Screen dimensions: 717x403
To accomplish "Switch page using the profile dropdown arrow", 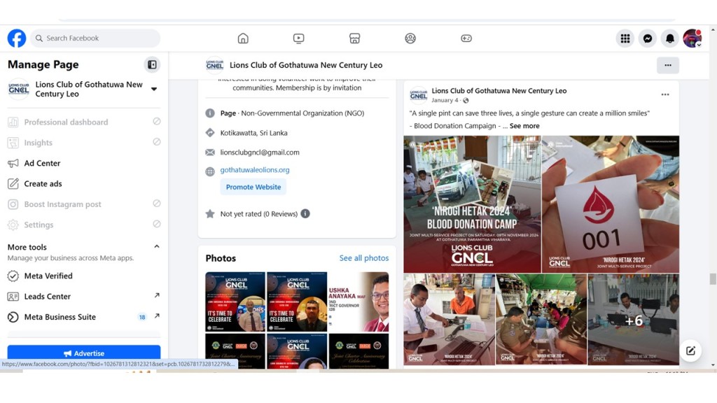I will [x=154, y=89].
